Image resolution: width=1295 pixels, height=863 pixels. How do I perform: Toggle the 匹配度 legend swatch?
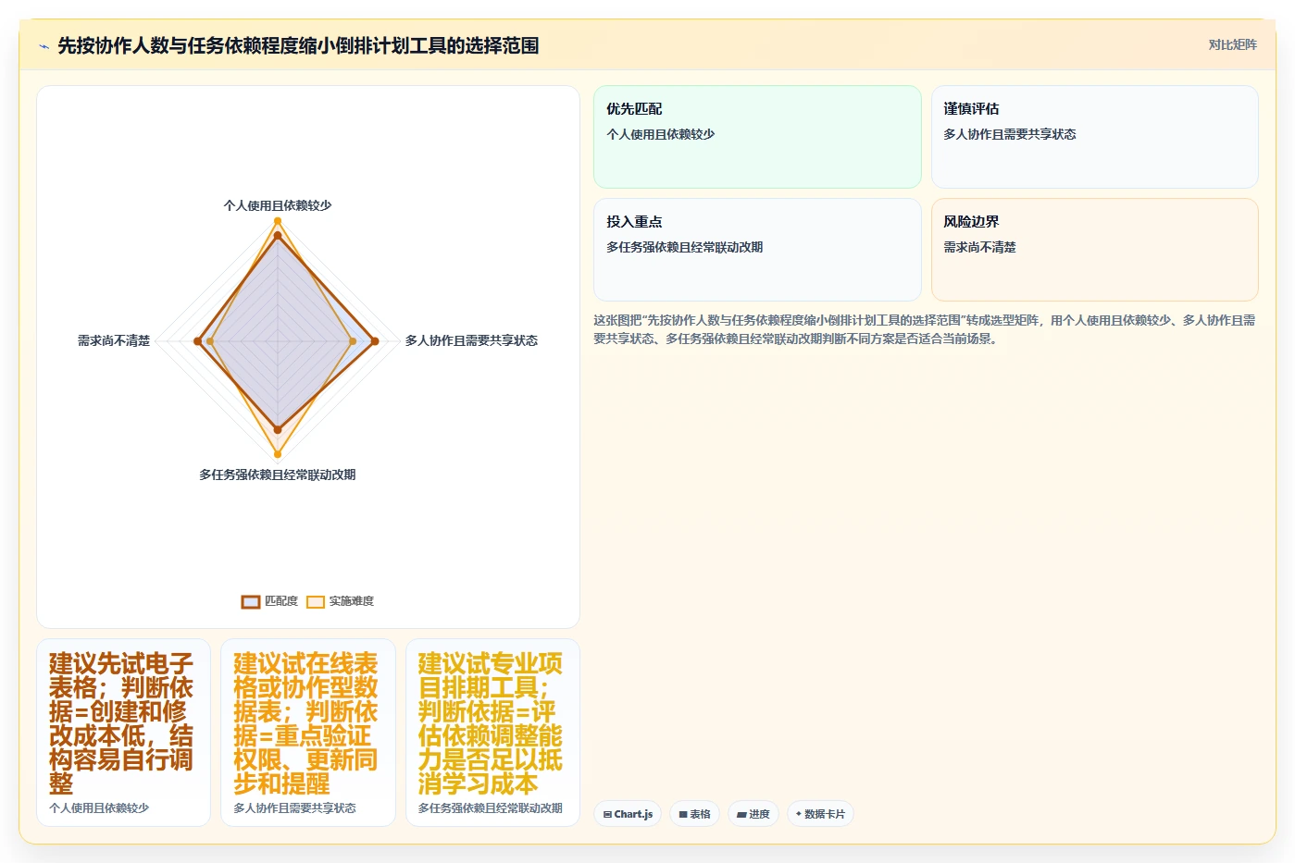click(x=251, y=601)
